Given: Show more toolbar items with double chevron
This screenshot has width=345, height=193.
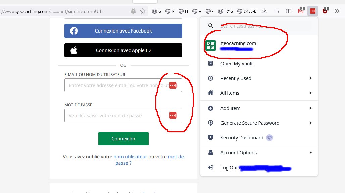Looking at the screenshot, I should coord(337,11).
